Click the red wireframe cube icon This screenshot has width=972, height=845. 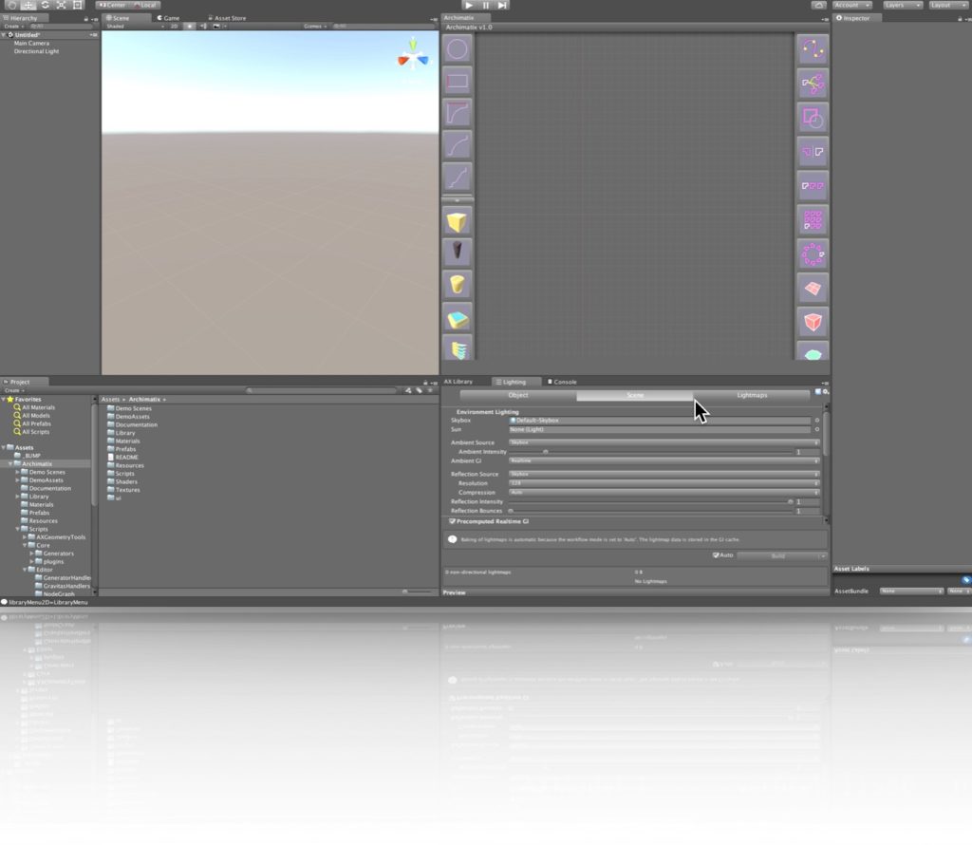tap(813, 322)
